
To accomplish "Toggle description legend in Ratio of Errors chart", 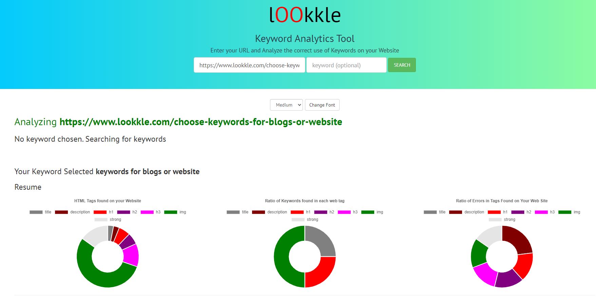I will (466, 212).
